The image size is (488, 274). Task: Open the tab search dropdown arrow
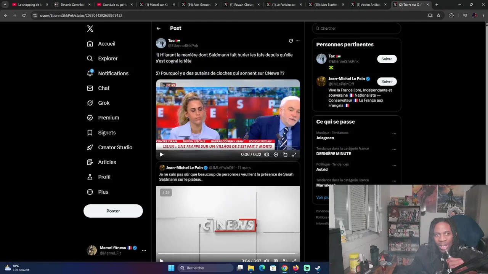tap(5, 5)
